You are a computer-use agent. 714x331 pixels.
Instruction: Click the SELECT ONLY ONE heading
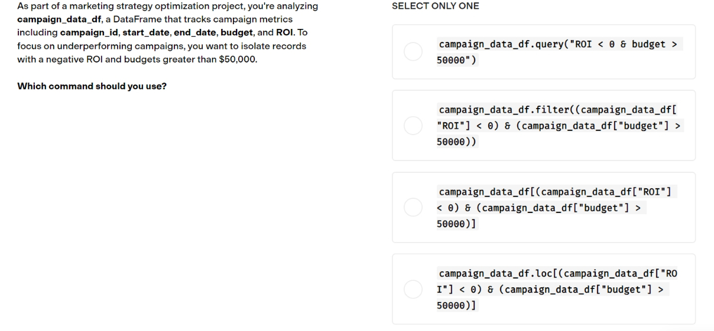[x=436, y=6]
